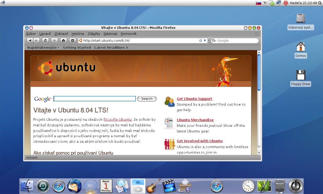
Task: Expand the Najobľúbenejšie bookmarks dropdown
Action: coord(43,47)
